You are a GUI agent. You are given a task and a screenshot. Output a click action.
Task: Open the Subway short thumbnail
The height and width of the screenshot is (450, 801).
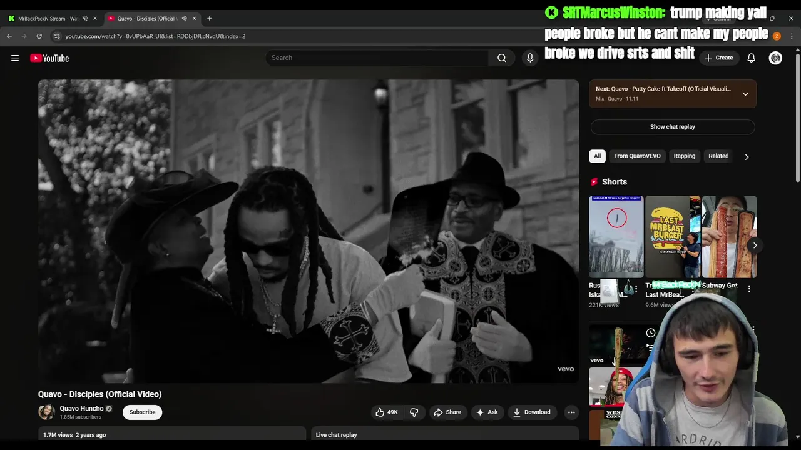(729, 237)
